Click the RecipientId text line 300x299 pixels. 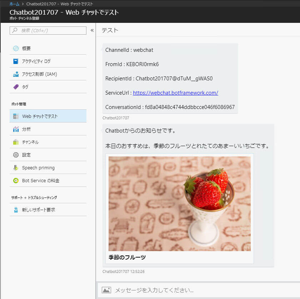(x=159, y=79)
